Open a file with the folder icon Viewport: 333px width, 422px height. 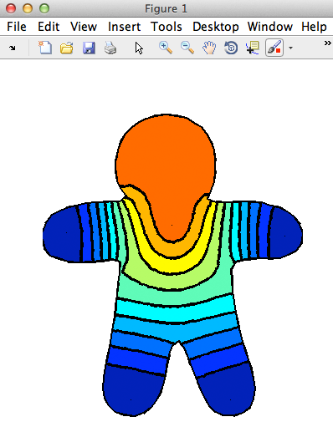pos(67,48)
